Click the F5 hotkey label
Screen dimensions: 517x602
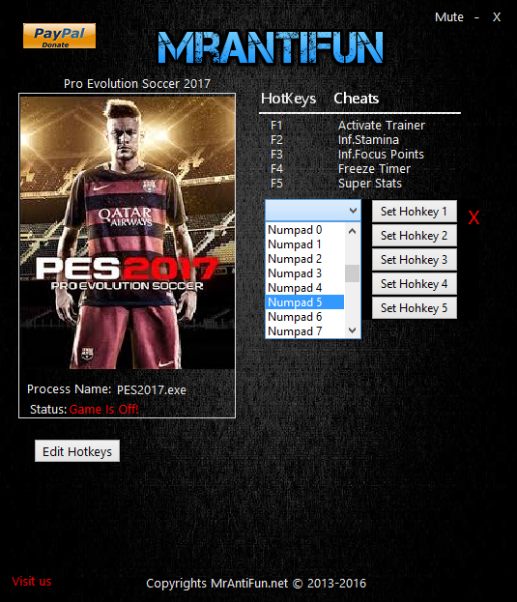[276, 184]
